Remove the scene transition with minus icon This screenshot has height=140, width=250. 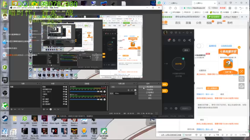pyautogui.click(x=132, y=90)
